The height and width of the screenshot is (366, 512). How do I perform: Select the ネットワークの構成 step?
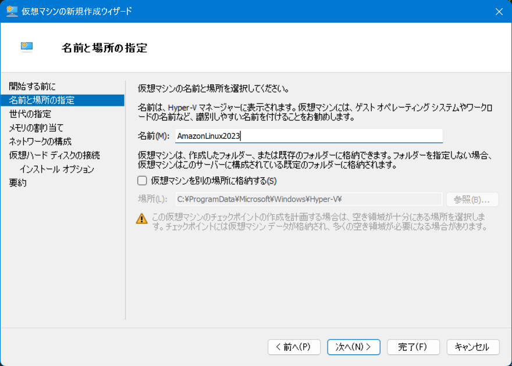[40, 142]
